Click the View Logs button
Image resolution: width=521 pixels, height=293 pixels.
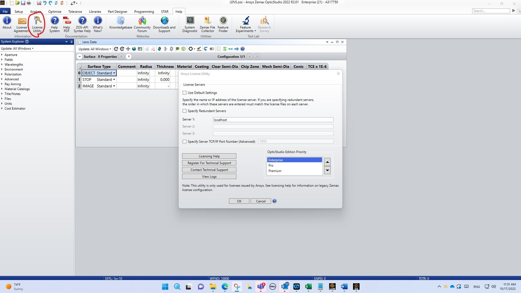tap(209, 177)
